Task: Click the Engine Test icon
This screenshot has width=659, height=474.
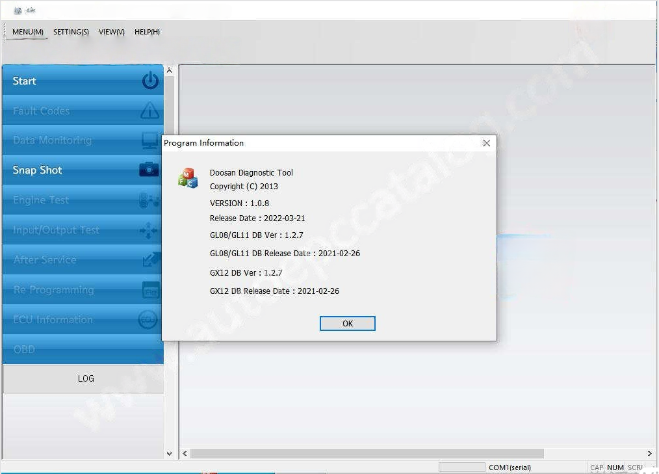Action: (149, 200)
